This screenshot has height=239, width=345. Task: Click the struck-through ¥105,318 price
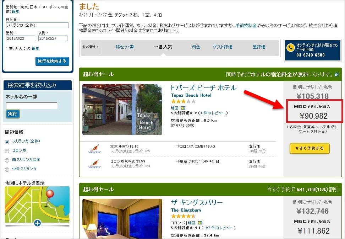click(x=312, y=96)
